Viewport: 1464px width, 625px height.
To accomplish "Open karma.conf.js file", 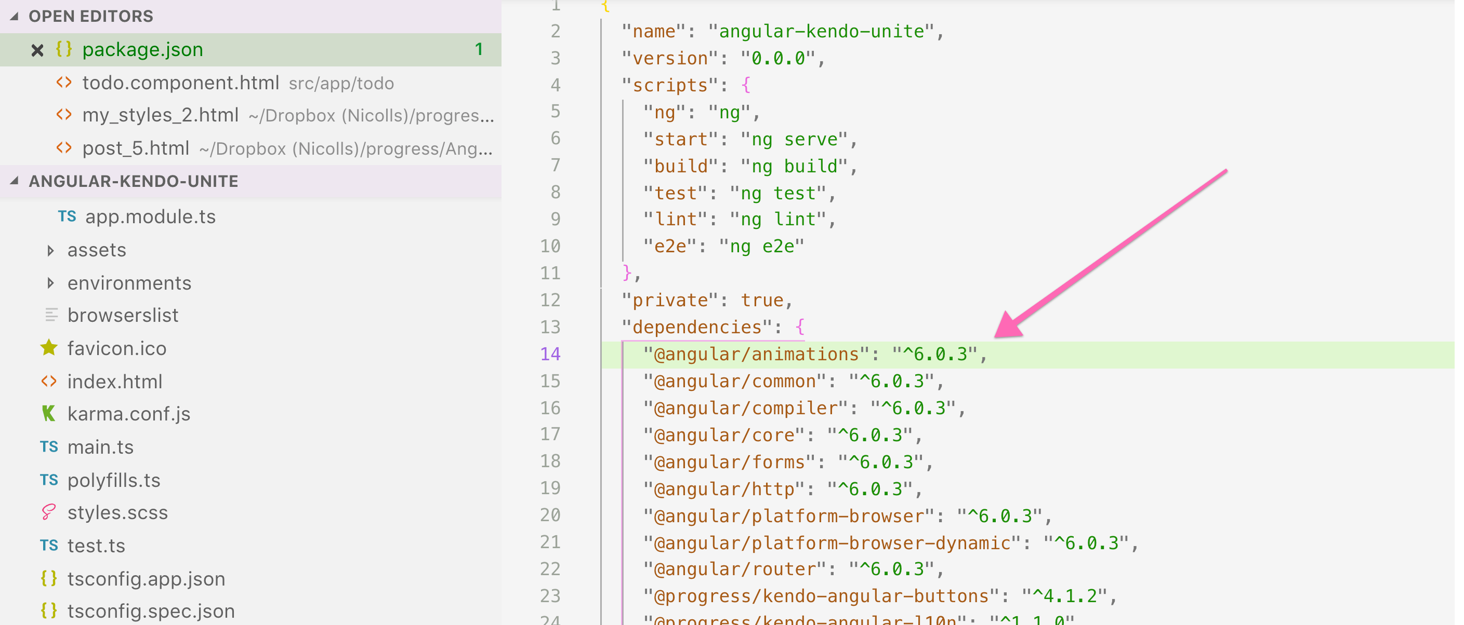I will (129, 414).
